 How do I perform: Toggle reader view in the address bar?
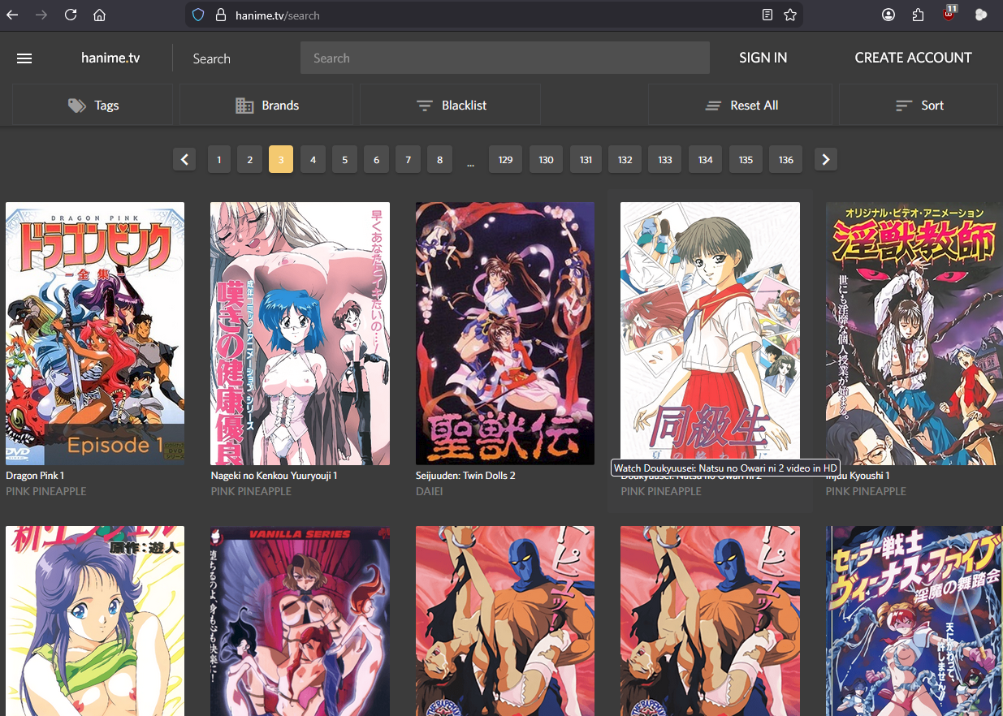click(767, 15)
